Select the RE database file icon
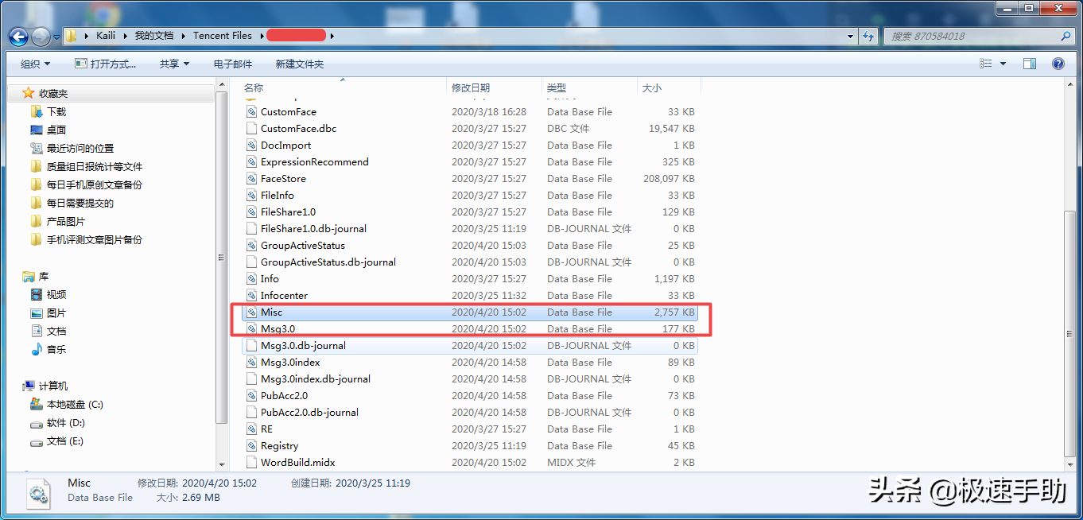Screen dimensions: 1083x520 pos(251,429)
